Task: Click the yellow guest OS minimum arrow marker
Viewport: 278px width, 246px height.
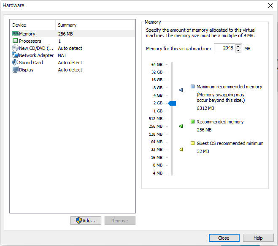Action: (181, 149)
